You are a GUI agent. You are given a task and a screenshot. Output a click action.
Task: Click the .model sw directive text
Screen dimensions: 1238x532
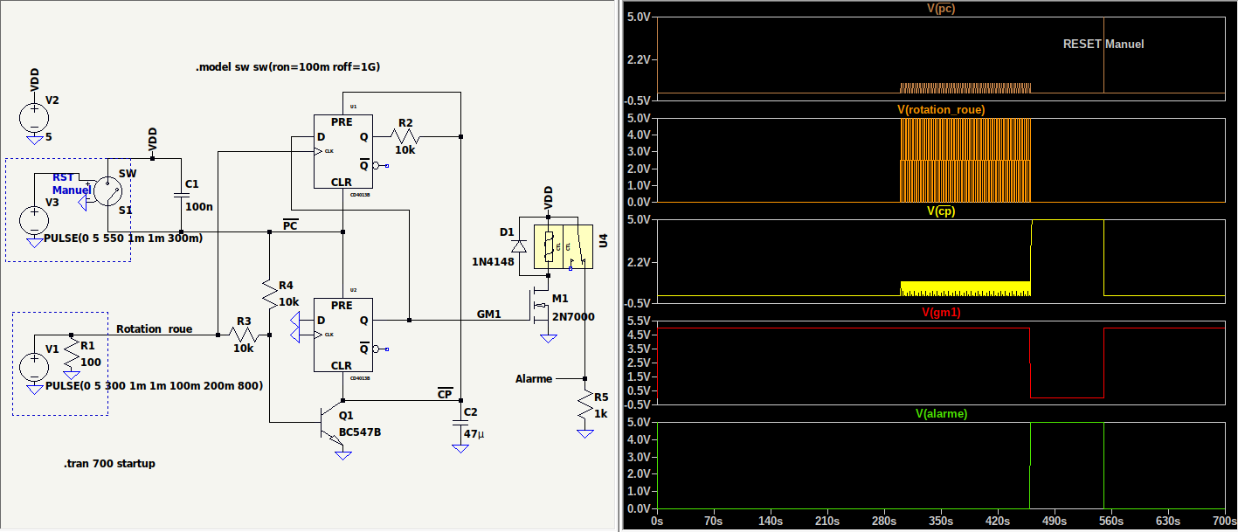pyautogui.click(x=288, y=66)
